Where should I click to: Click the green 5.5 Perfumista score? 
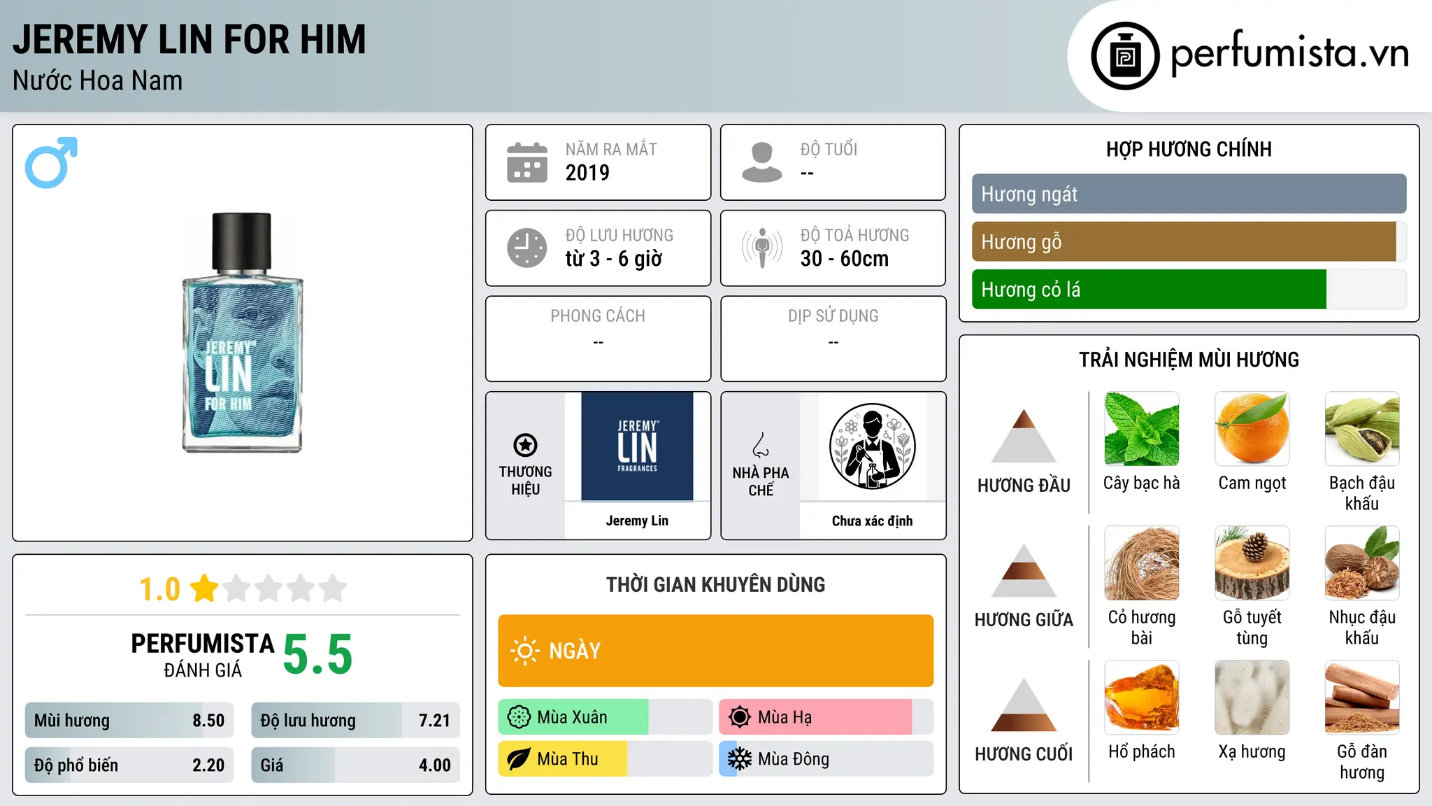pos(317,655)
